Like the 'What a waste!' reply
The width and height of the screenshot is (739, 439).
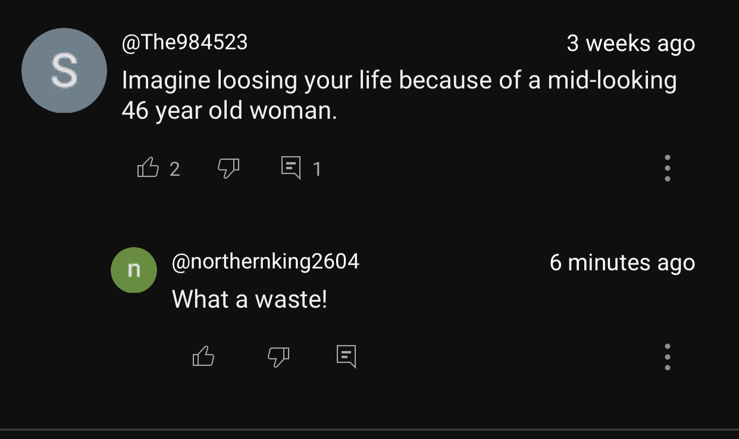pos(203,356)
